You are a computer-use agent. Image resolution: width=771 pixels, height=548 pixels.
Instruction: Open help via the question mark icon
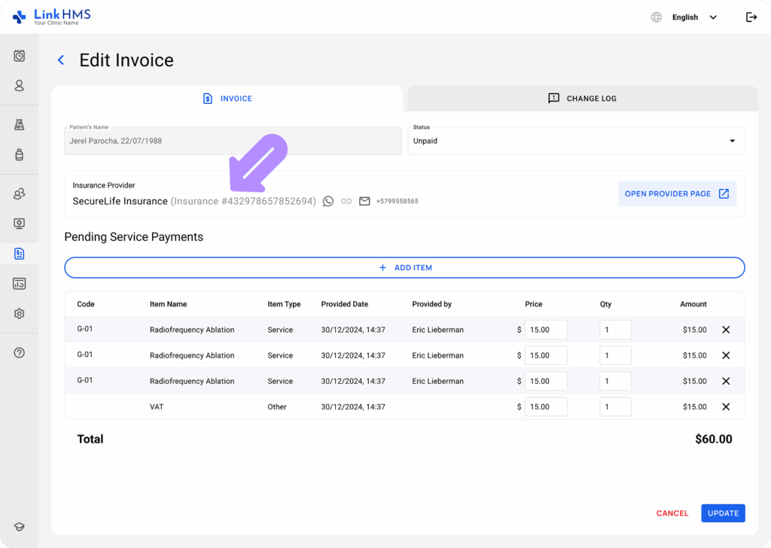pyautogui.click(x=19, y=352)
